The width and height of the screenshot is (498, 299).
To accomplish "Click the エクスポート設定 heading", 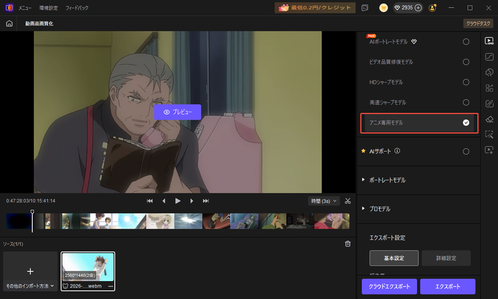I will click(387, 238).
